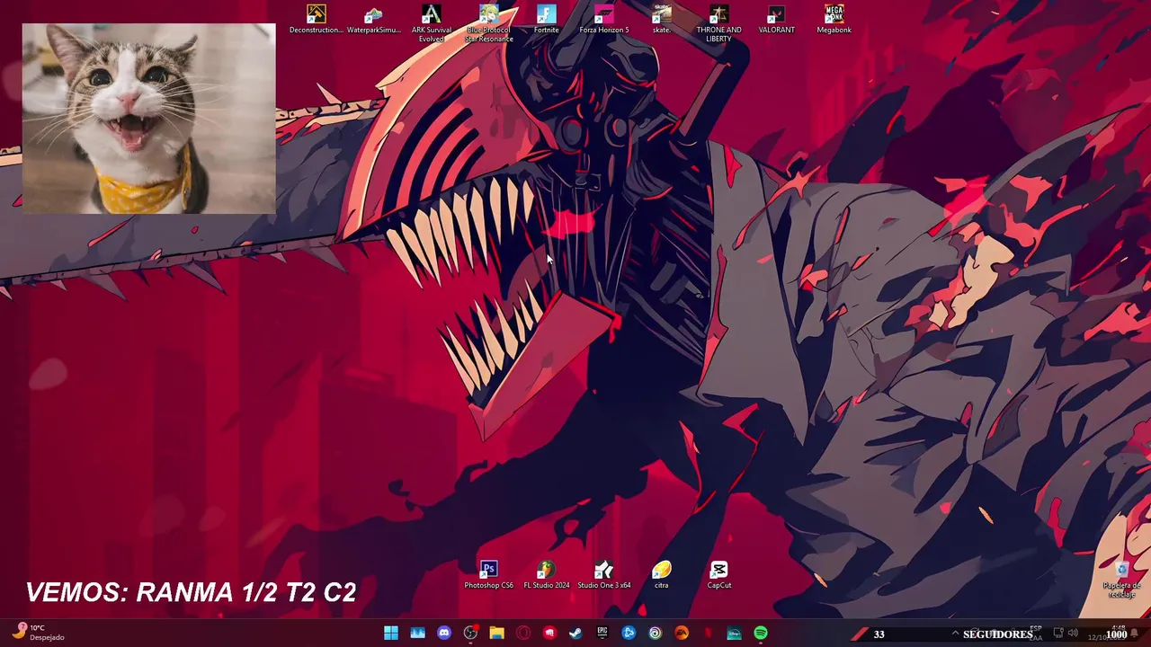Open Steam from the taskbar

(575, 633)
